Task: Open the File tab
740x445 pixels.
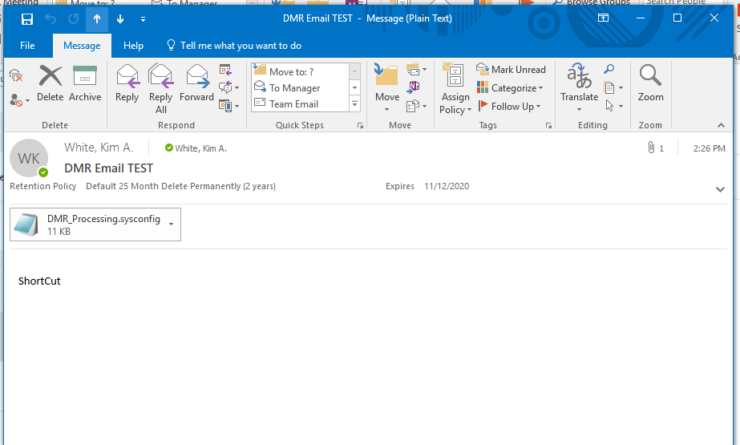Action: pyautogui.click(x=27, y=46)
